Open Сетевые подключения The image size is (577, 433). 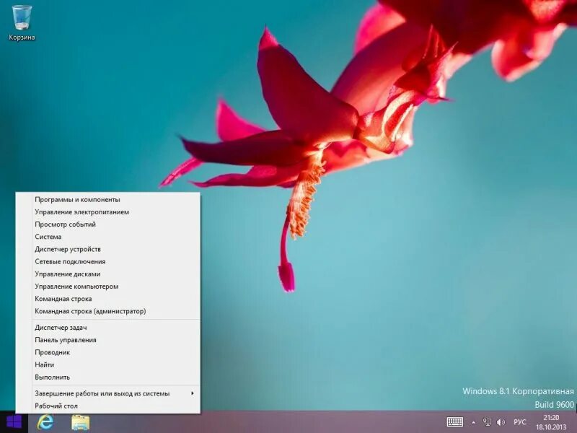point(69,261)
